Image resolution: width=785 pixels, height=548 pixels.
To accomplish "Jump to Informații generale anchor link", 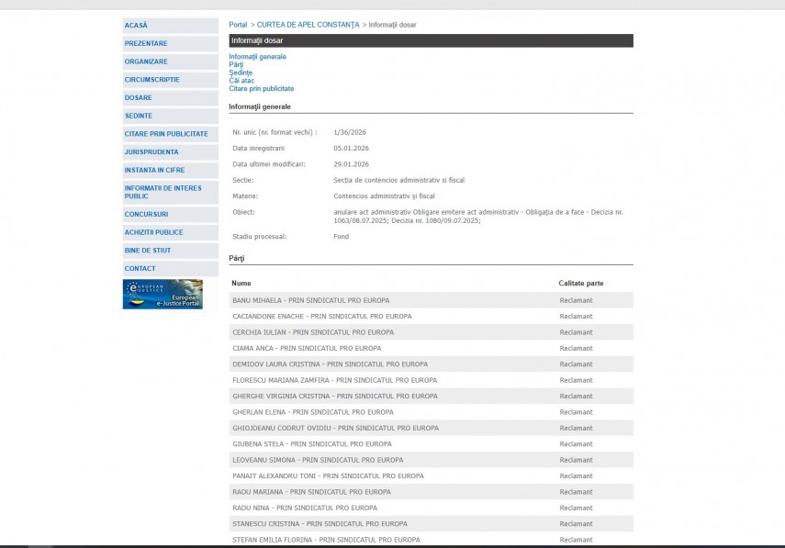I will coord(257,57).
